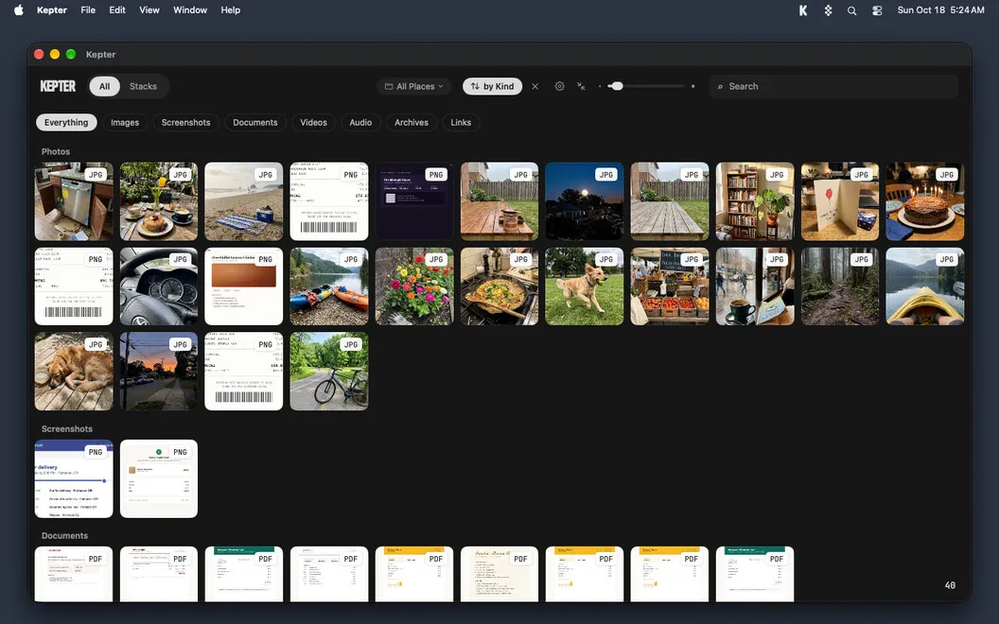Viewport: 999px width, 624px height.
Task: Open the settings gear in toolbar
Action: coord(559,86)
